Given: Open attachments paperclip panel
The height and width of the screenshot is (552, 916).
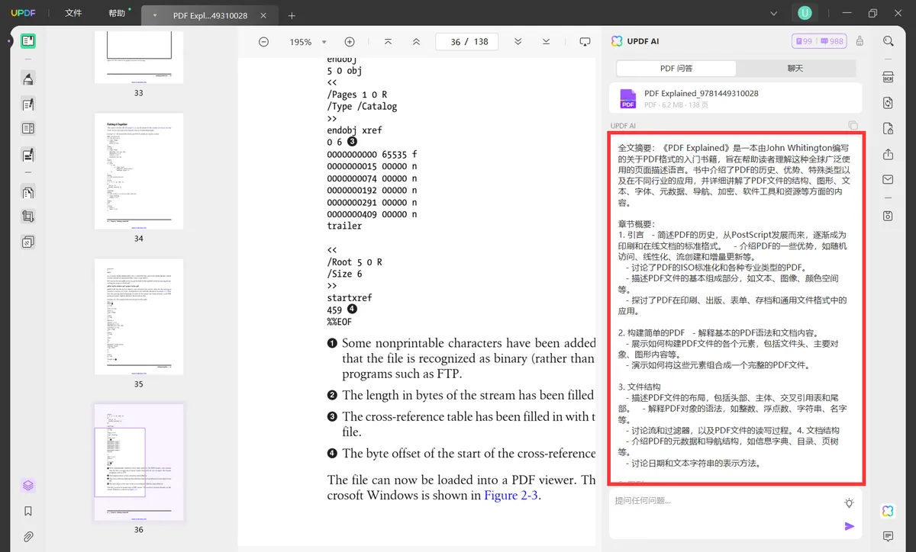Looking at the screenshot, I should (x=28, y=536).
